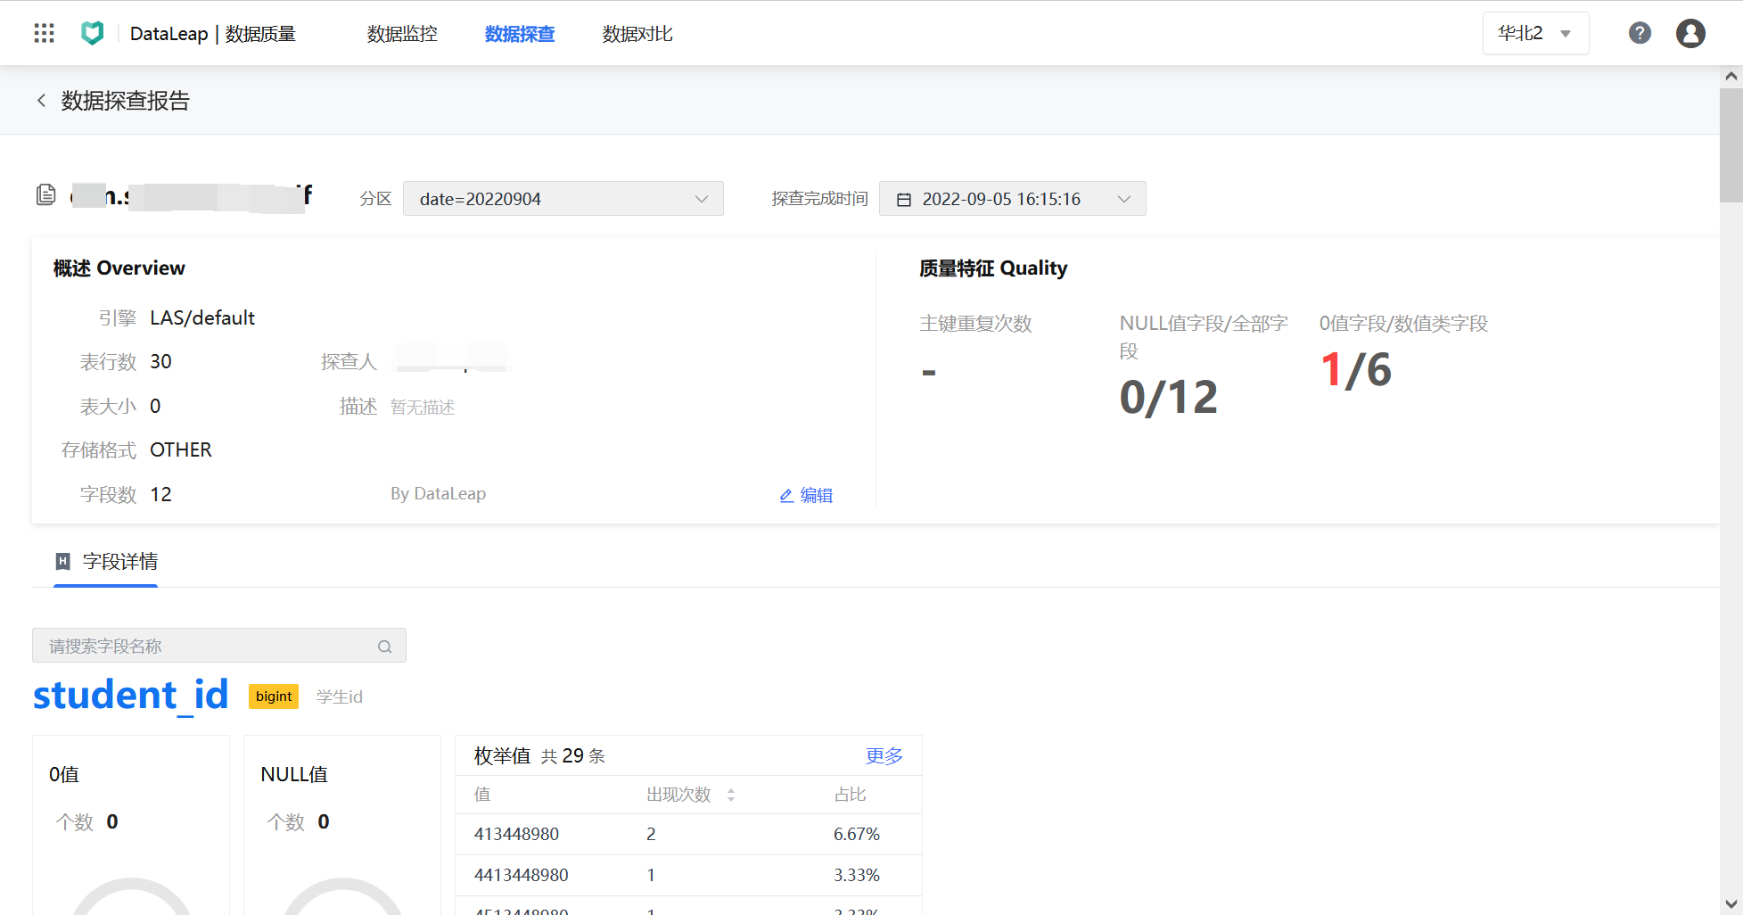Click the 0值 card title

point(64,775)
